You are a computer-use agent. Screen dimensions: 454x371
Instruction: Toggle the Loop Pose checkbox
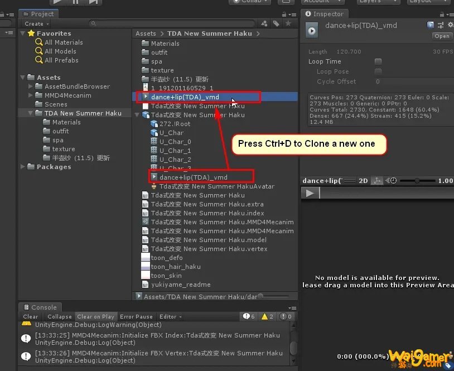(x=378, y=71)
